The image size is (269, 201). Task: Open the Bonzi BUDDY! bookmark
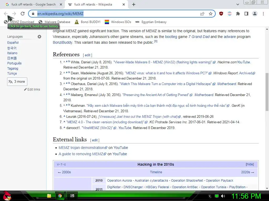tap(88, 22)
